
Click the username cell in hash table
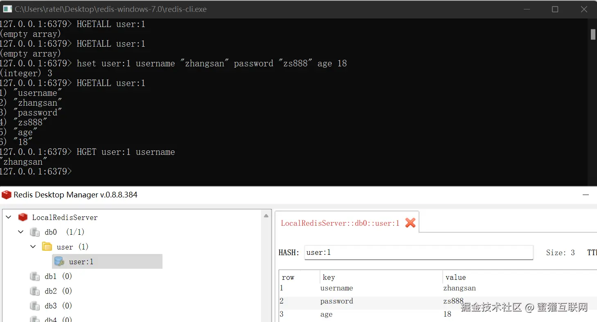coord(336,288)
